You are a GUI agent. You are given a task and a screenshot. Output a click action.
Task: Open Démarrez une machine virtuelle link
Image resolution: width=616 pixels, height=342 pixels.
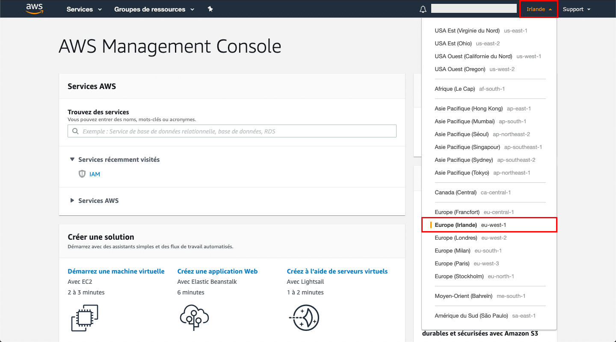tap(116, 271)
